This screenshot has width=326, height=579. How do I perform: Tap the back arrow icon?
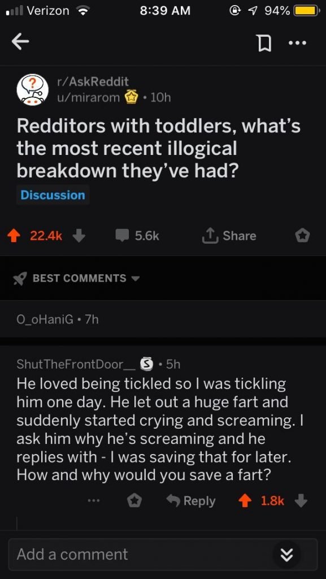[x=20, y=42]
